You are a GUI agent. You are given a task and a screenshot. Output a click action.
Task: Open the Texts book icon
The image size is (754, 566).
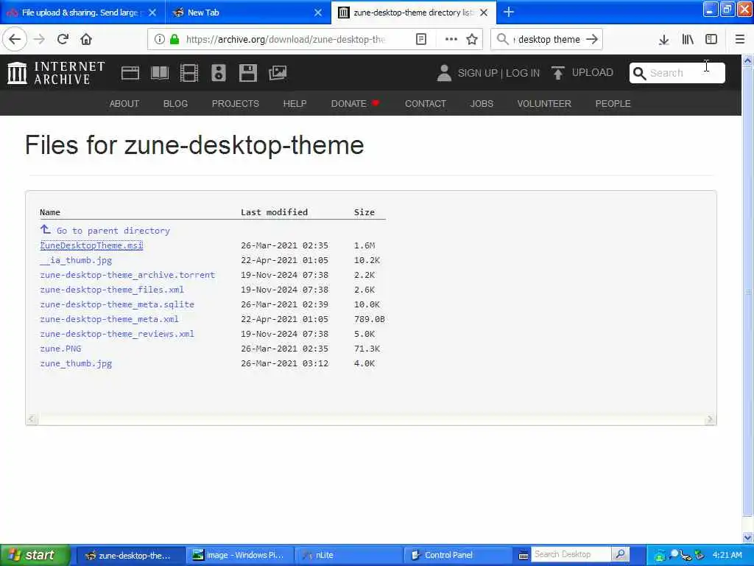point(160,73)
